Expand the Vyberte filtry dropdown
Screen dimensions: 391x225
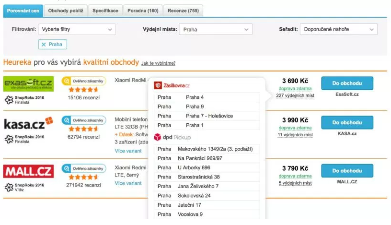77,29
